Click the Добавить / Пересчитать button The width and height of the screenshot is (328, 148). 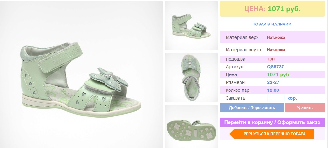(x=252, y=108)
